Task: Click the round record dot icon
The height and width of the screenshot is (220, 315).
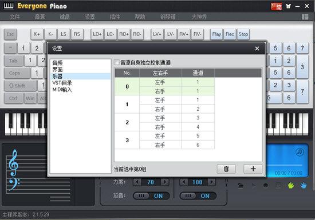Action: [266, 186]
